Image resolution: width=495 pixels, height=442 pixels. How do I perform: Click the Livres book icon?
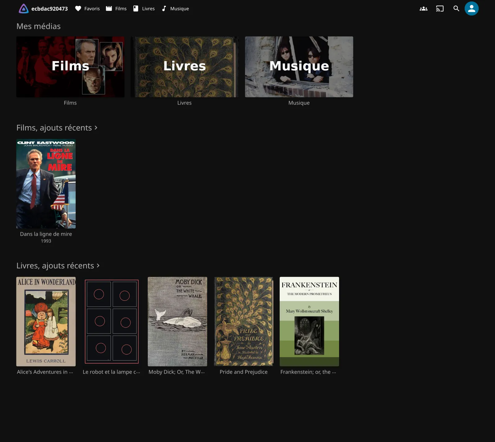point(136,9)
